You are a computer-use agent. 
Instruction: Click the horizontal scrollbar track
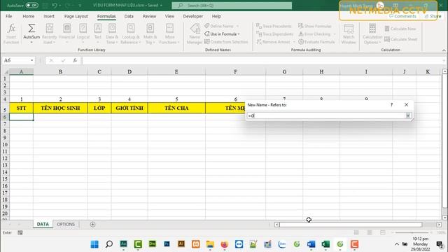pyautogui.click(x=351, y=225)
